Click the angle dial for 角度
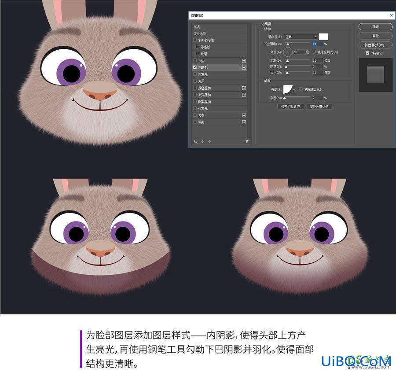Viewport: 396px width, 372px height. pyautogui.click(x=288, y=52)
